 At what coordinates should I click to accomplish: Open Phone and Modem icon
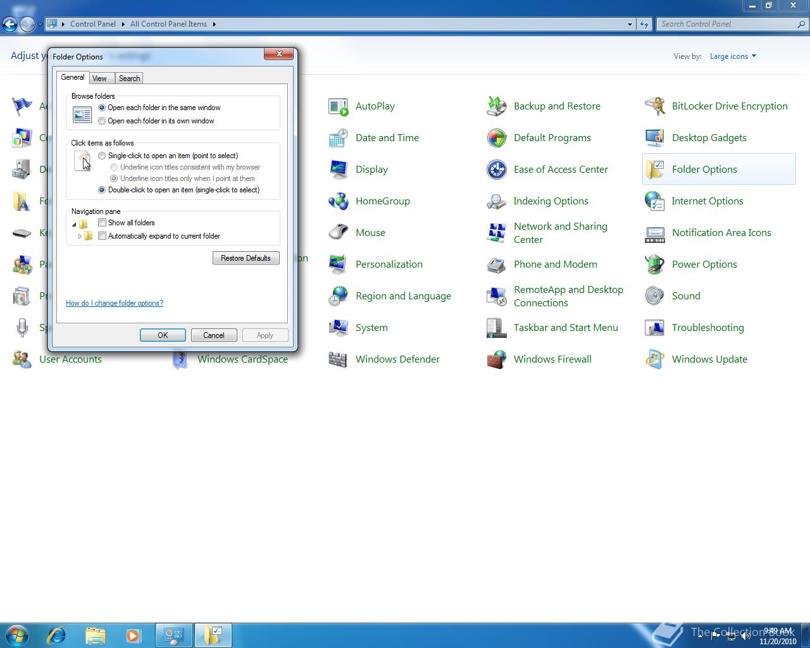(x=496, y=265)
